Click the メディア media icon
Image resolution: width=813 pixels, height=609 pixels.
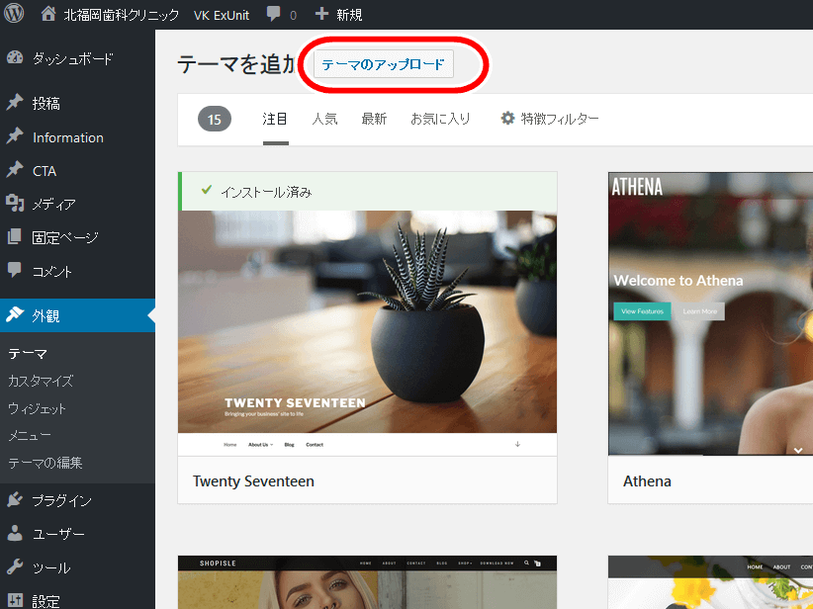click(15, 204)
